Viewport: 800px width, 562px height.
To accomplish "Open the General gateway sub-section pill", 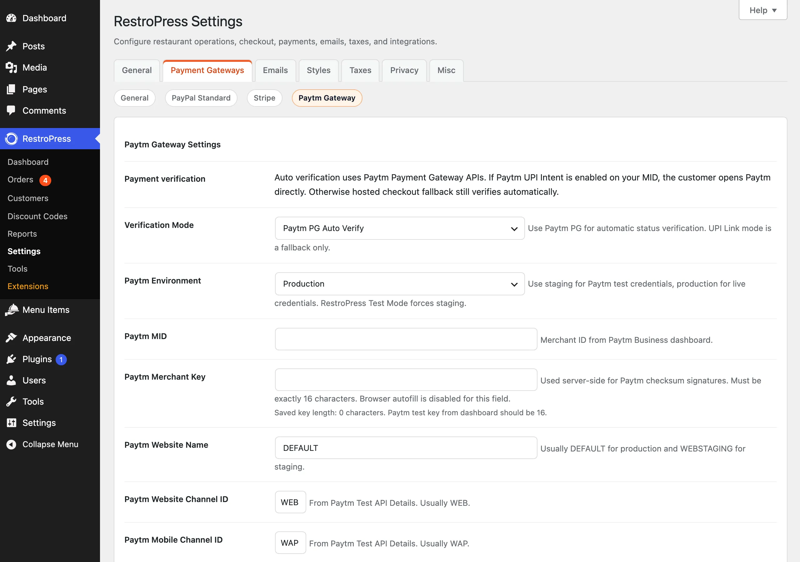I will tap(134, 98).
